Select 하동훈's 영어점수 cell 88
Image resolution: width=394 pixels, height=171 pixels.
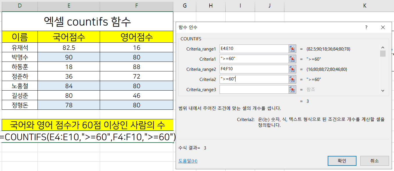(137, 67)
